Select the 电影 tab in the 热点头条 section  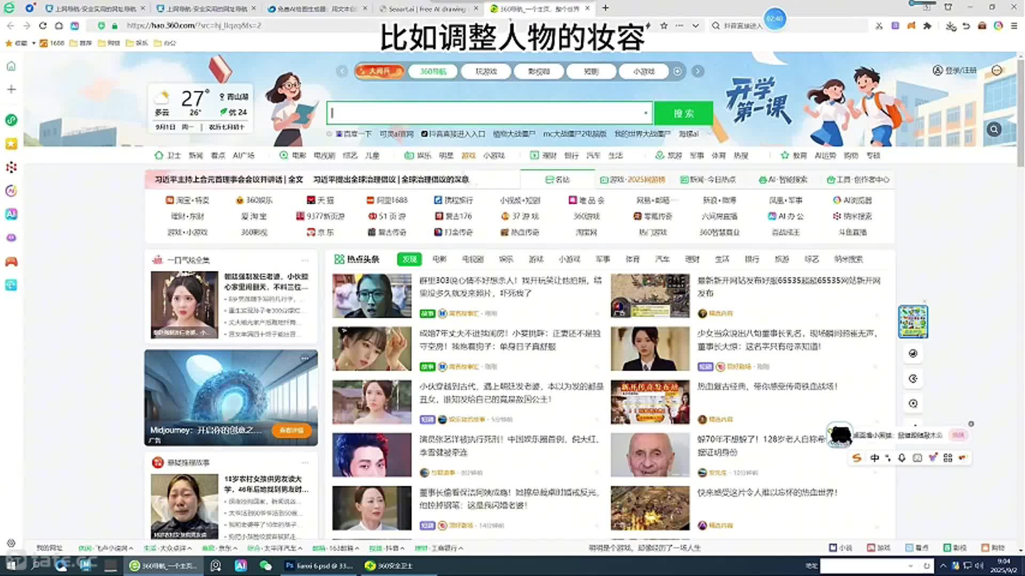click(439, 259)
